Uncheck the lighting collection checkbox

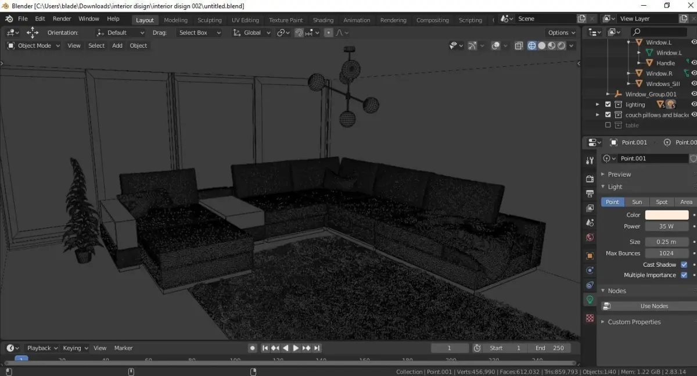click(608, 105)
